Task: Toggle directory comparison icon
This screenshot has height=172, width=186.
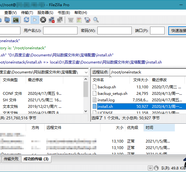Action: click(79, 20)
